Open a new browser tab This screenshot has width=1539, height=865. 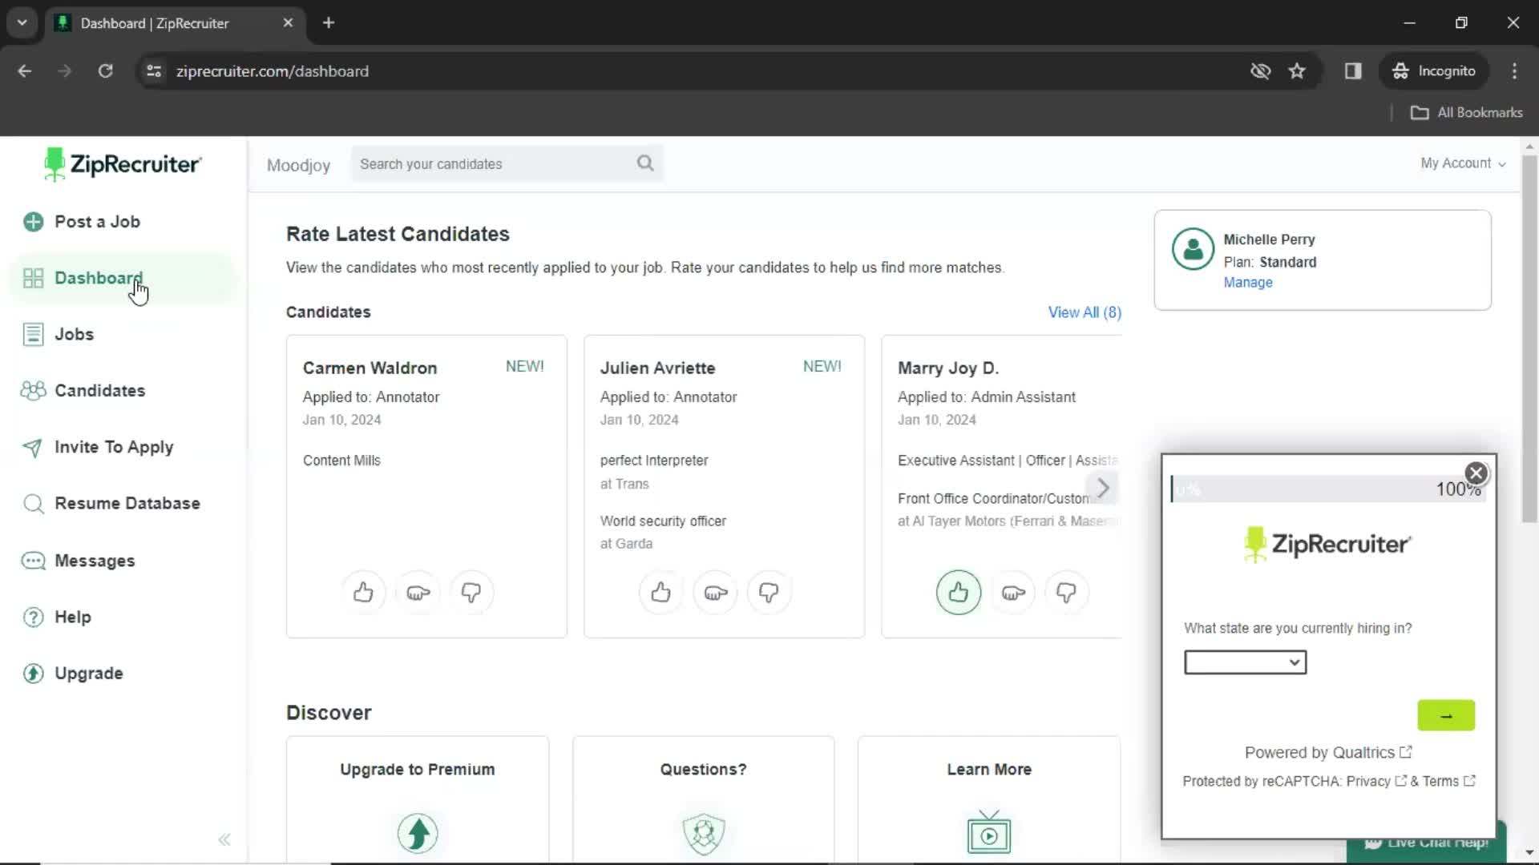point(329,23)
